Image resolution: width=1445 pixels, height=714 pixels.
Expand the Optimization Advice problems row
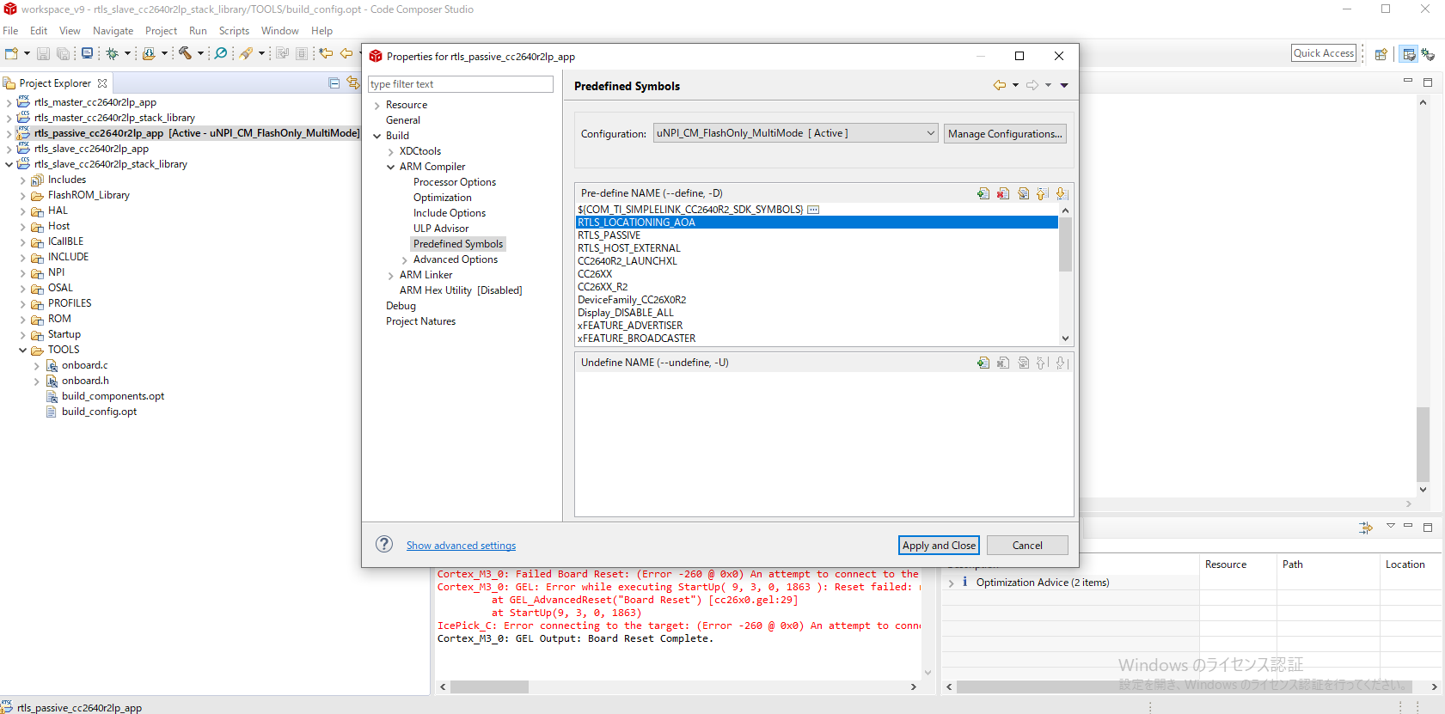pos(951,583)
